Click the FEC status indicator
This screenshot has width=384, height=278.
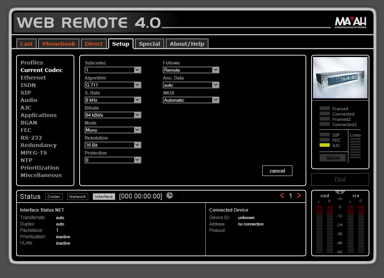click(x=324, y=140)
